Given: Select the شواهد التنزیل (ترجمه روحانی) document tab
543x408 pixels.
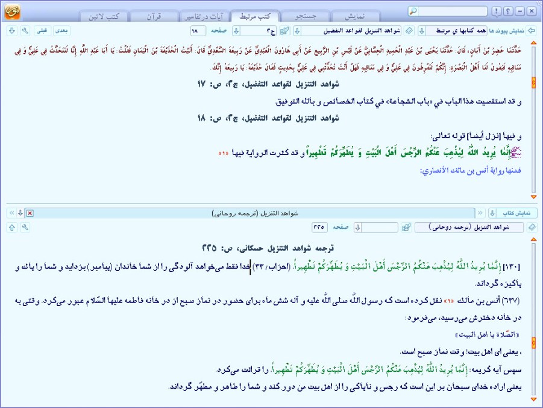Looking at the screenshot, I should (x=255, y=213).
